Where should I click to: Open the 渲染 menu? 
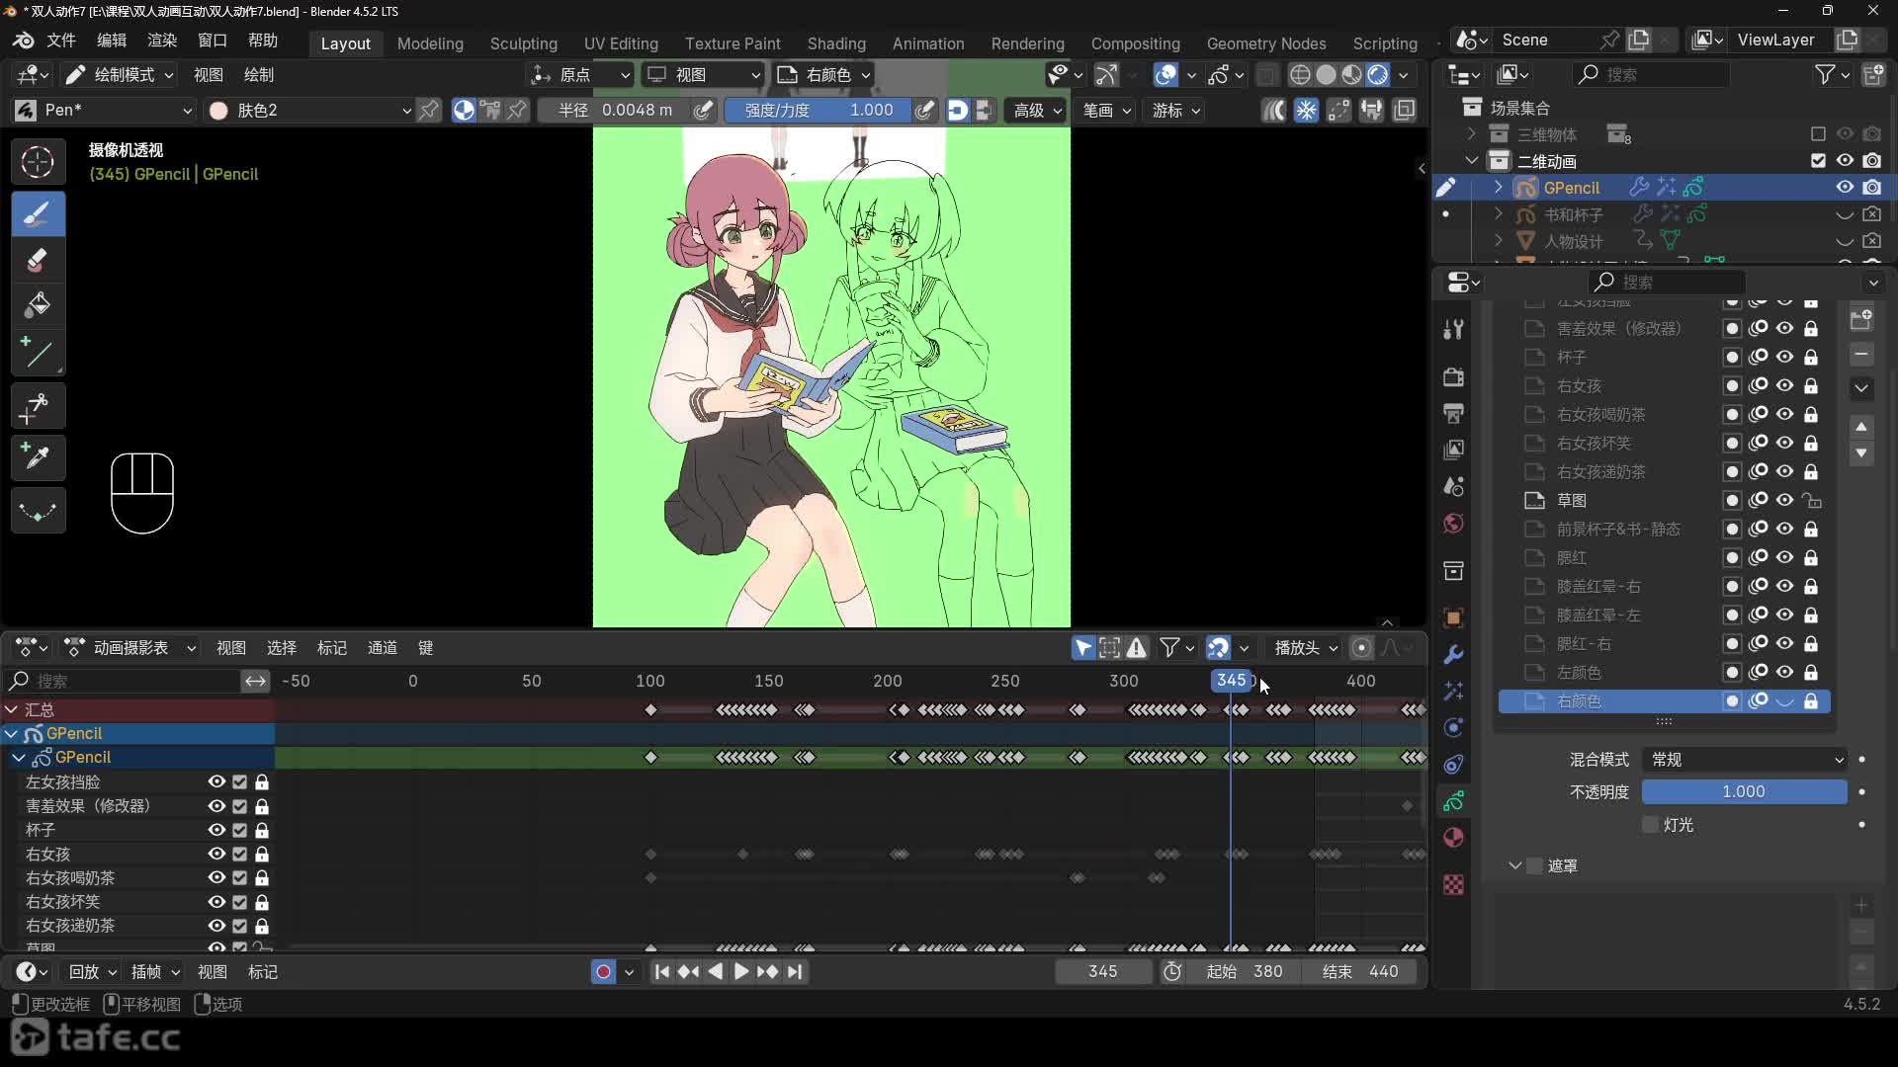[x=161, y=41]
